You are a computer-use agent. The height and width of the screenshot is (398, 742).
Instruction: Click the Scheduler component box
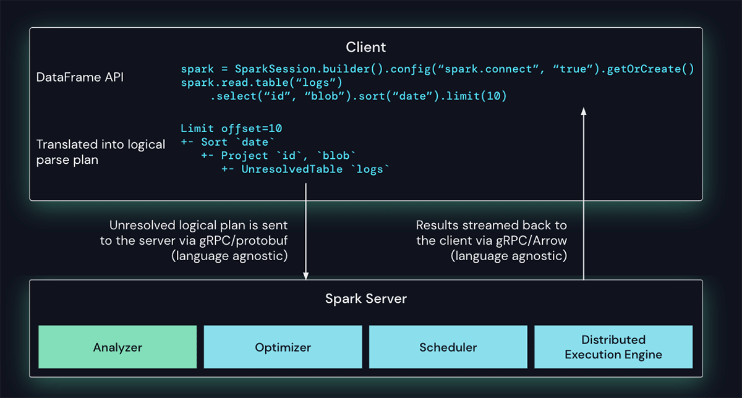[448, 347]
